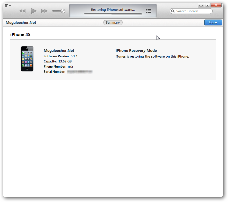Click the iPhone 4S device image
The image size is (228, 202).
tap(27, 59)
